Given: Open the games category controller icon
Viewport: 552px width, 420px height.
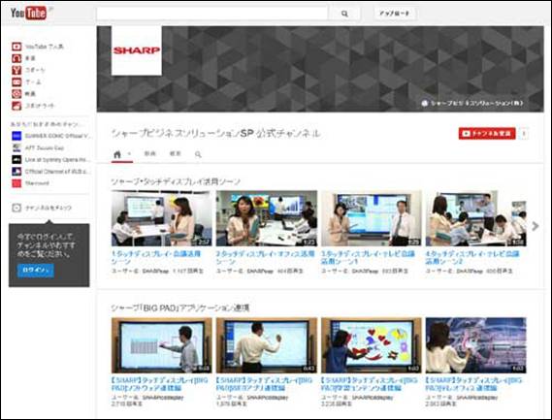Looking at the screenshot, I should [x=16, y=82].
